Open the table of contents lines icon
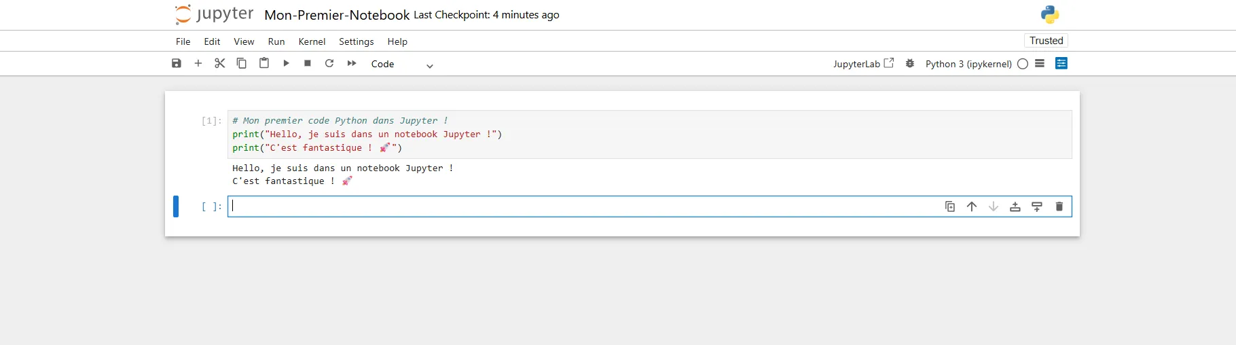 (x=1040, y=63)
